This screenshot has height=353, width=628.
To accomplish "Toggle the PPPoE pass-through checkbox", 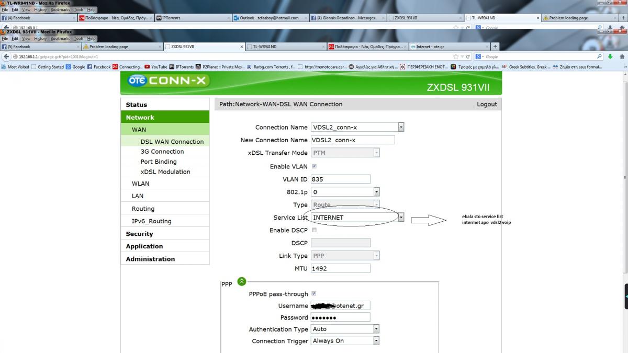I will click(314, 293).
